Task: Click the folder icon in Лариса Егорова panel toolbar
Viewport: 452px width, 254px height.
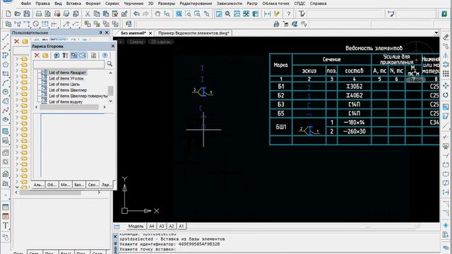Action: (x=45, y=55)
